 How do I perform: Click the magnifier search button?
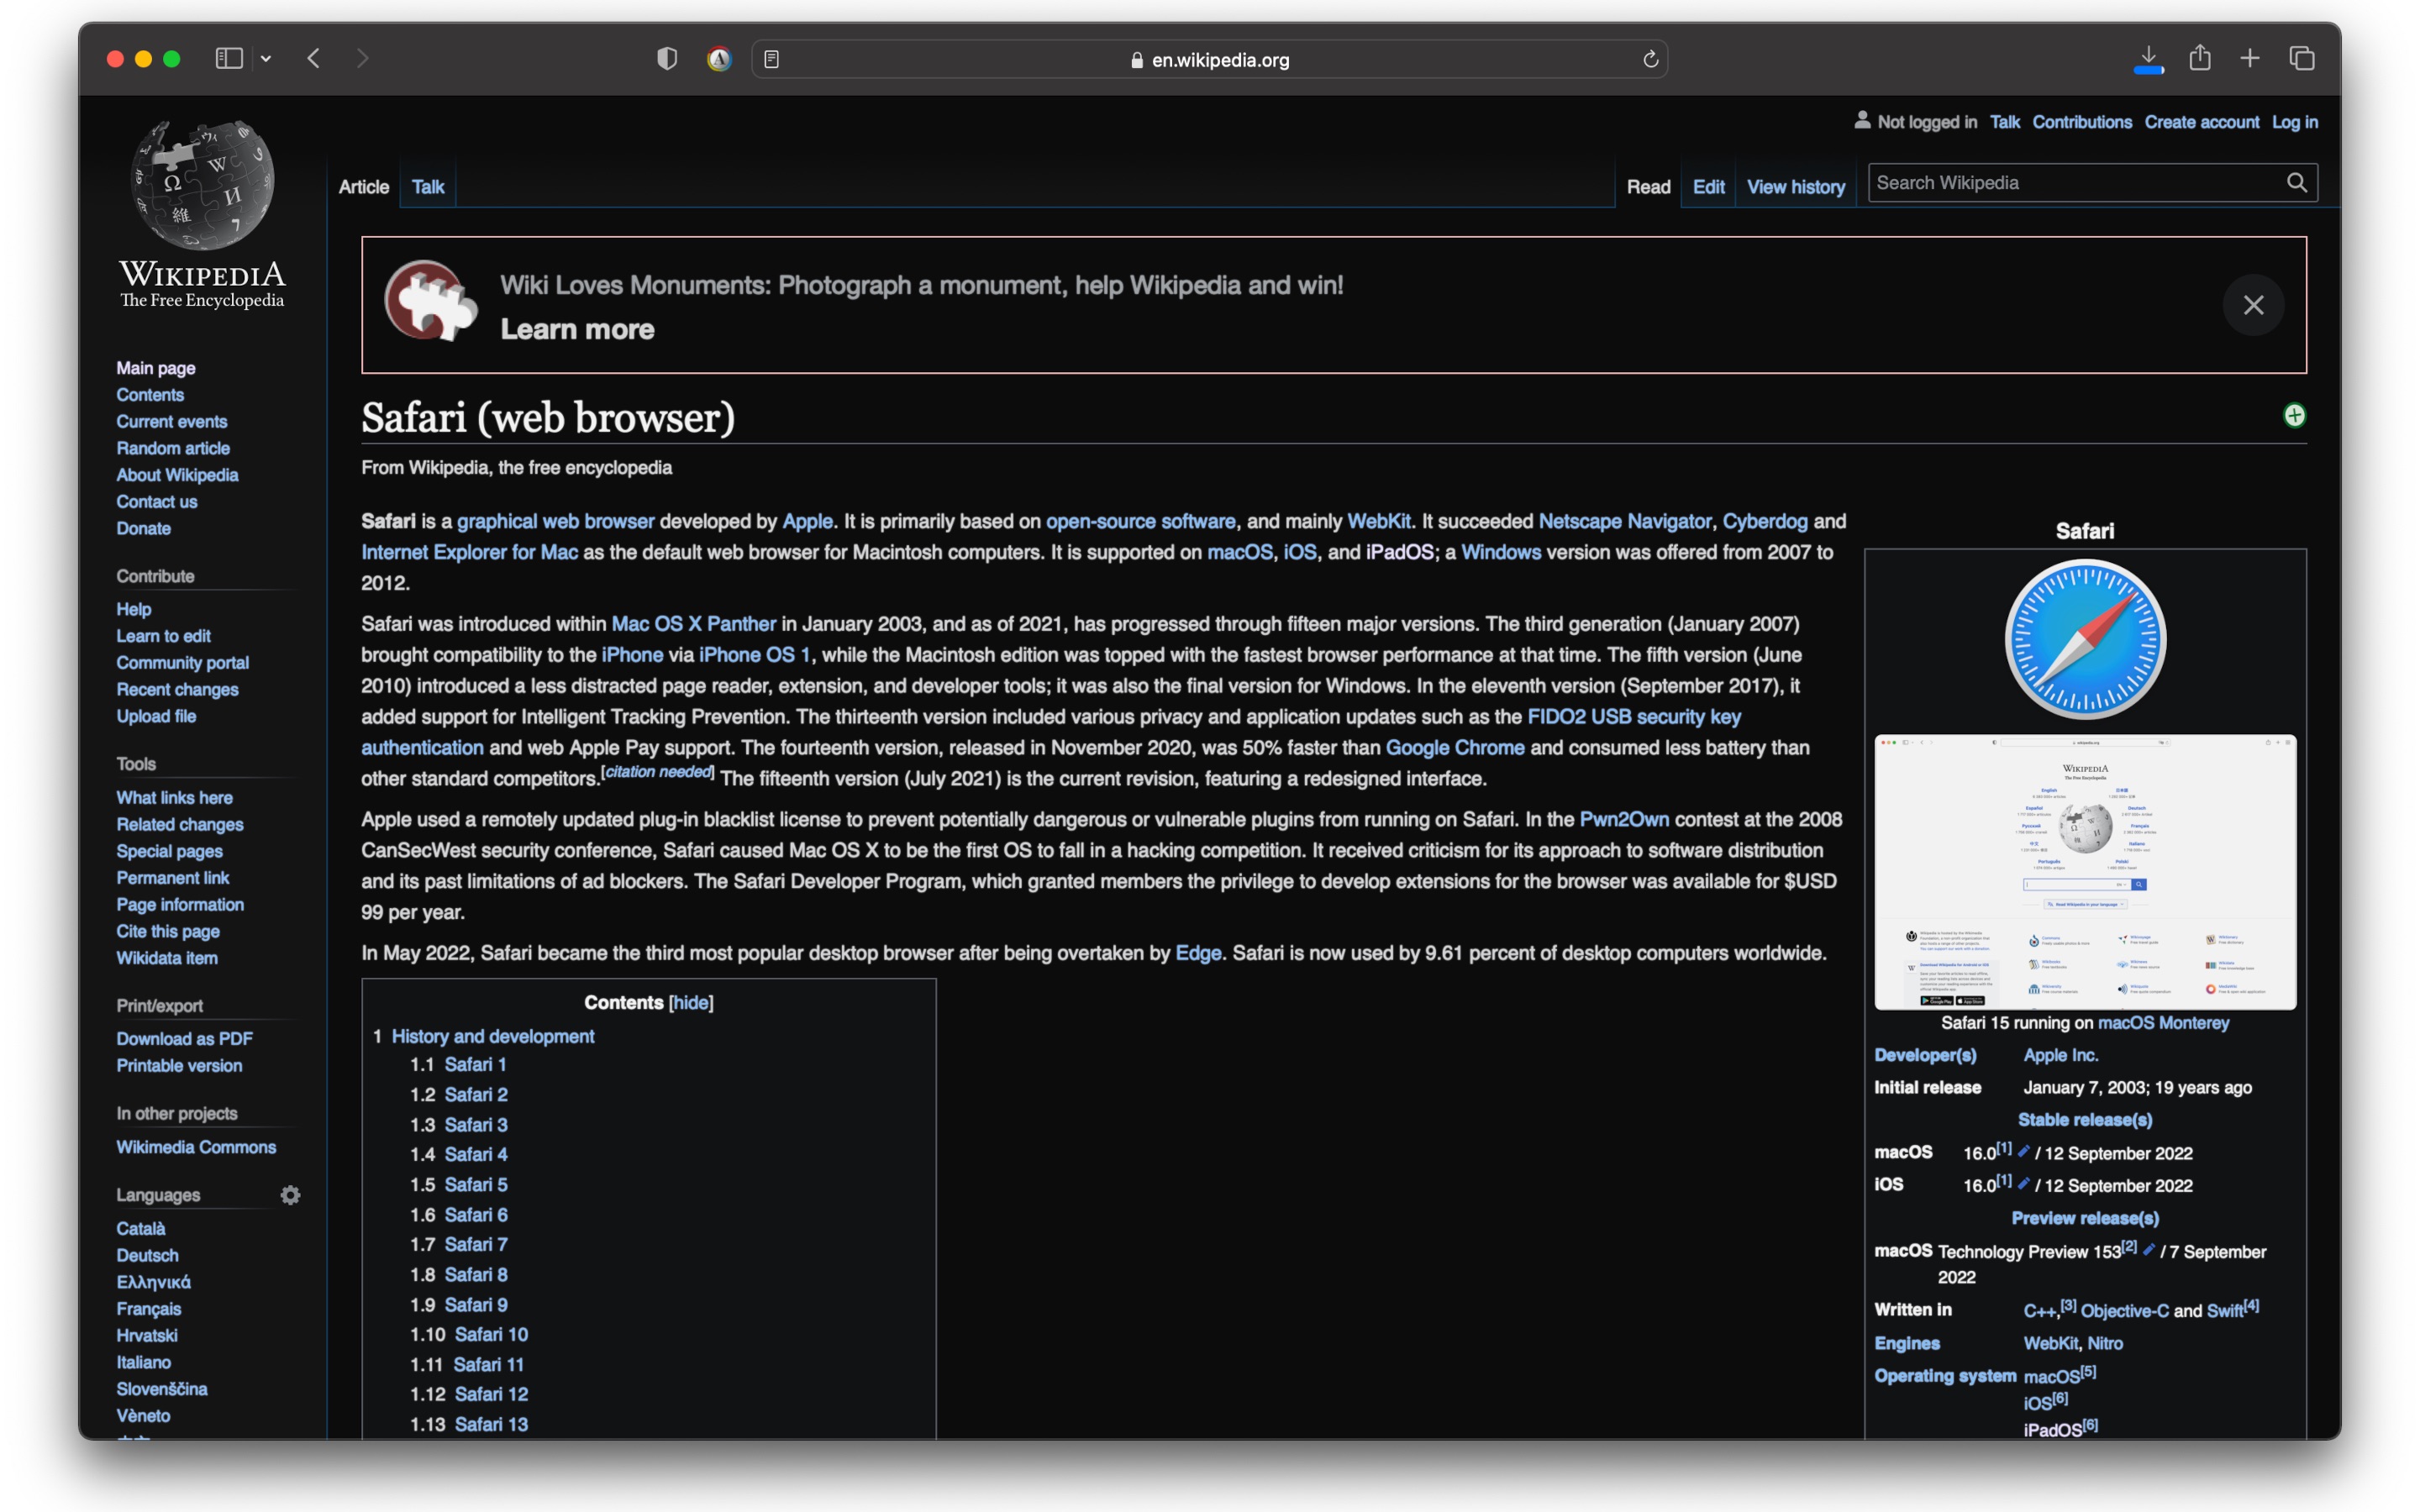[2296, 183]
